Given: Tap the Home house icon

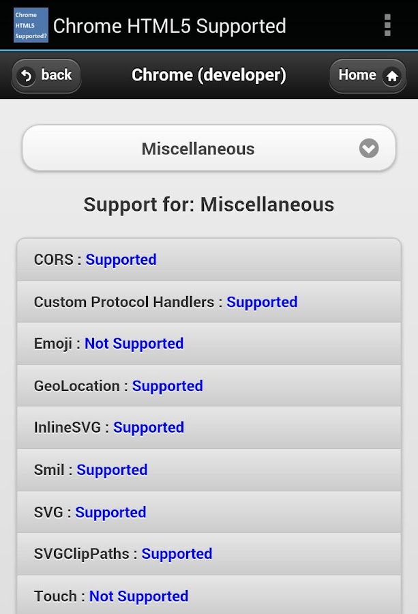Looking at the screenshot, I should [x=392, y=76].
